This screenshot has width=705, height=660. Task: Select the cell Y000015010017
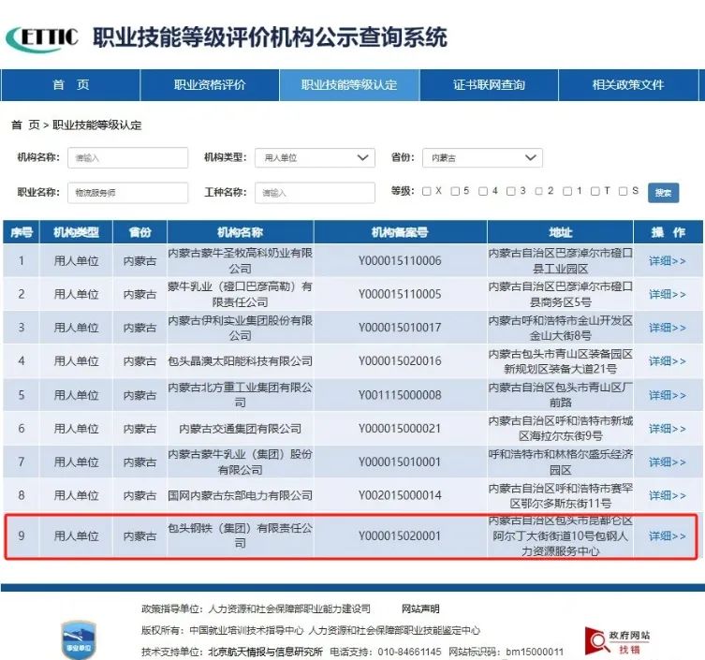(x=400, y=328)
